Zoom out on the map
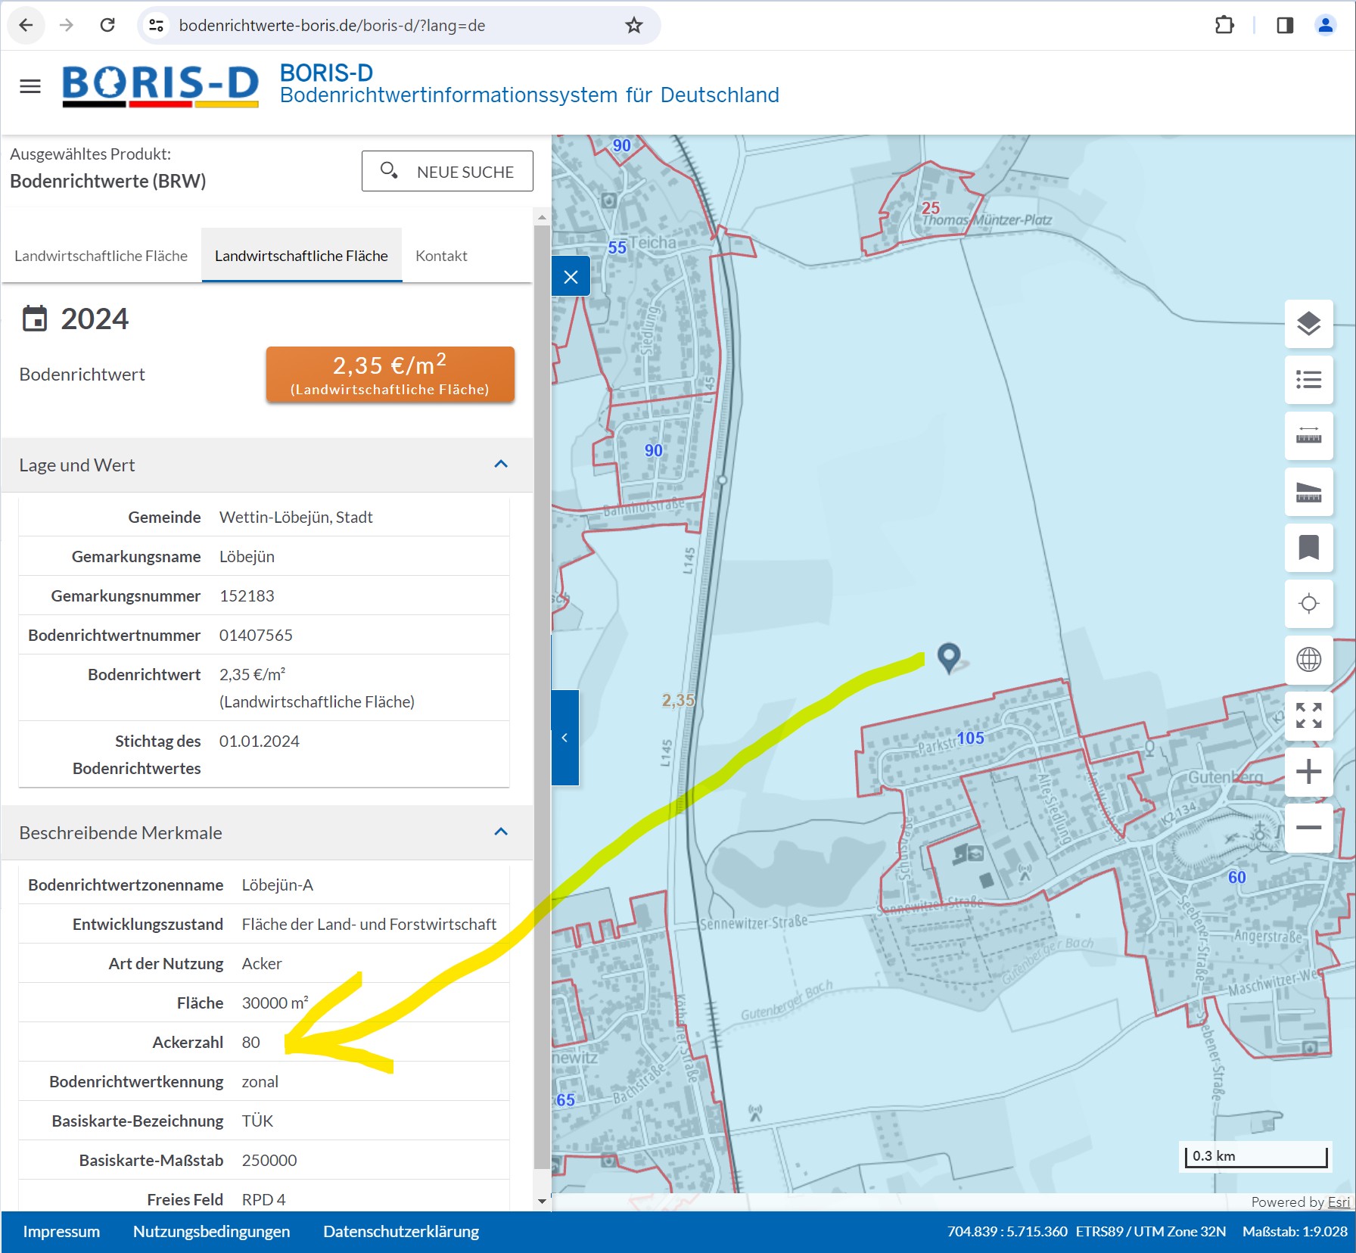 [x=1308, y=828]
